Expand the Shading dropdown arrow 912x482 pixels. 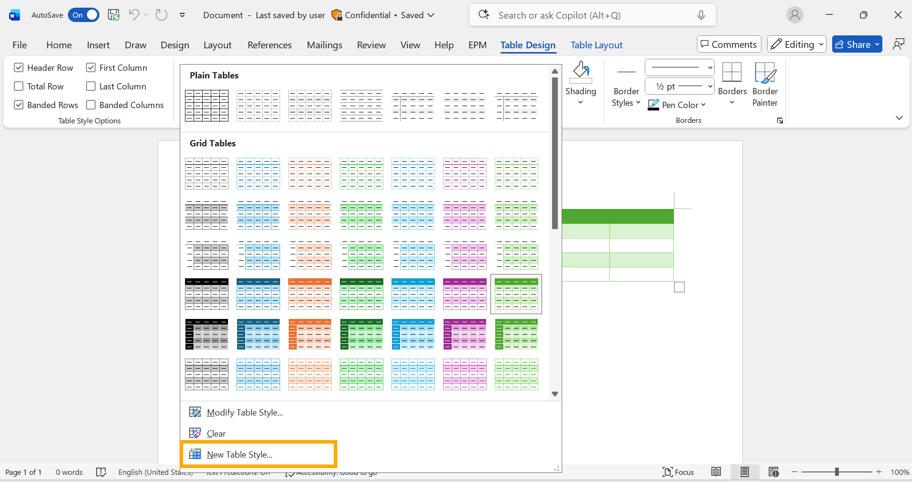[580, 102]
